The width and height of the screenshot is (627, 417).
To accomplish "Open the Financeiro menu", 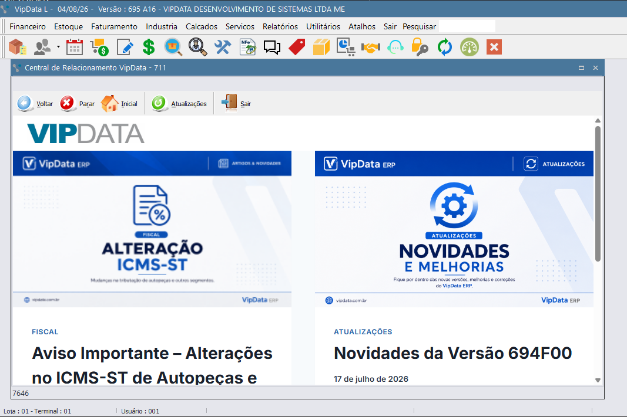I will pos(28,26).
